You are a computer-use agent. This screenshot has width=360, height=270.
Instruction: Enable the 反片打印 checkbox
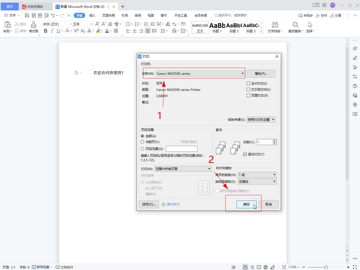(248, 84)
